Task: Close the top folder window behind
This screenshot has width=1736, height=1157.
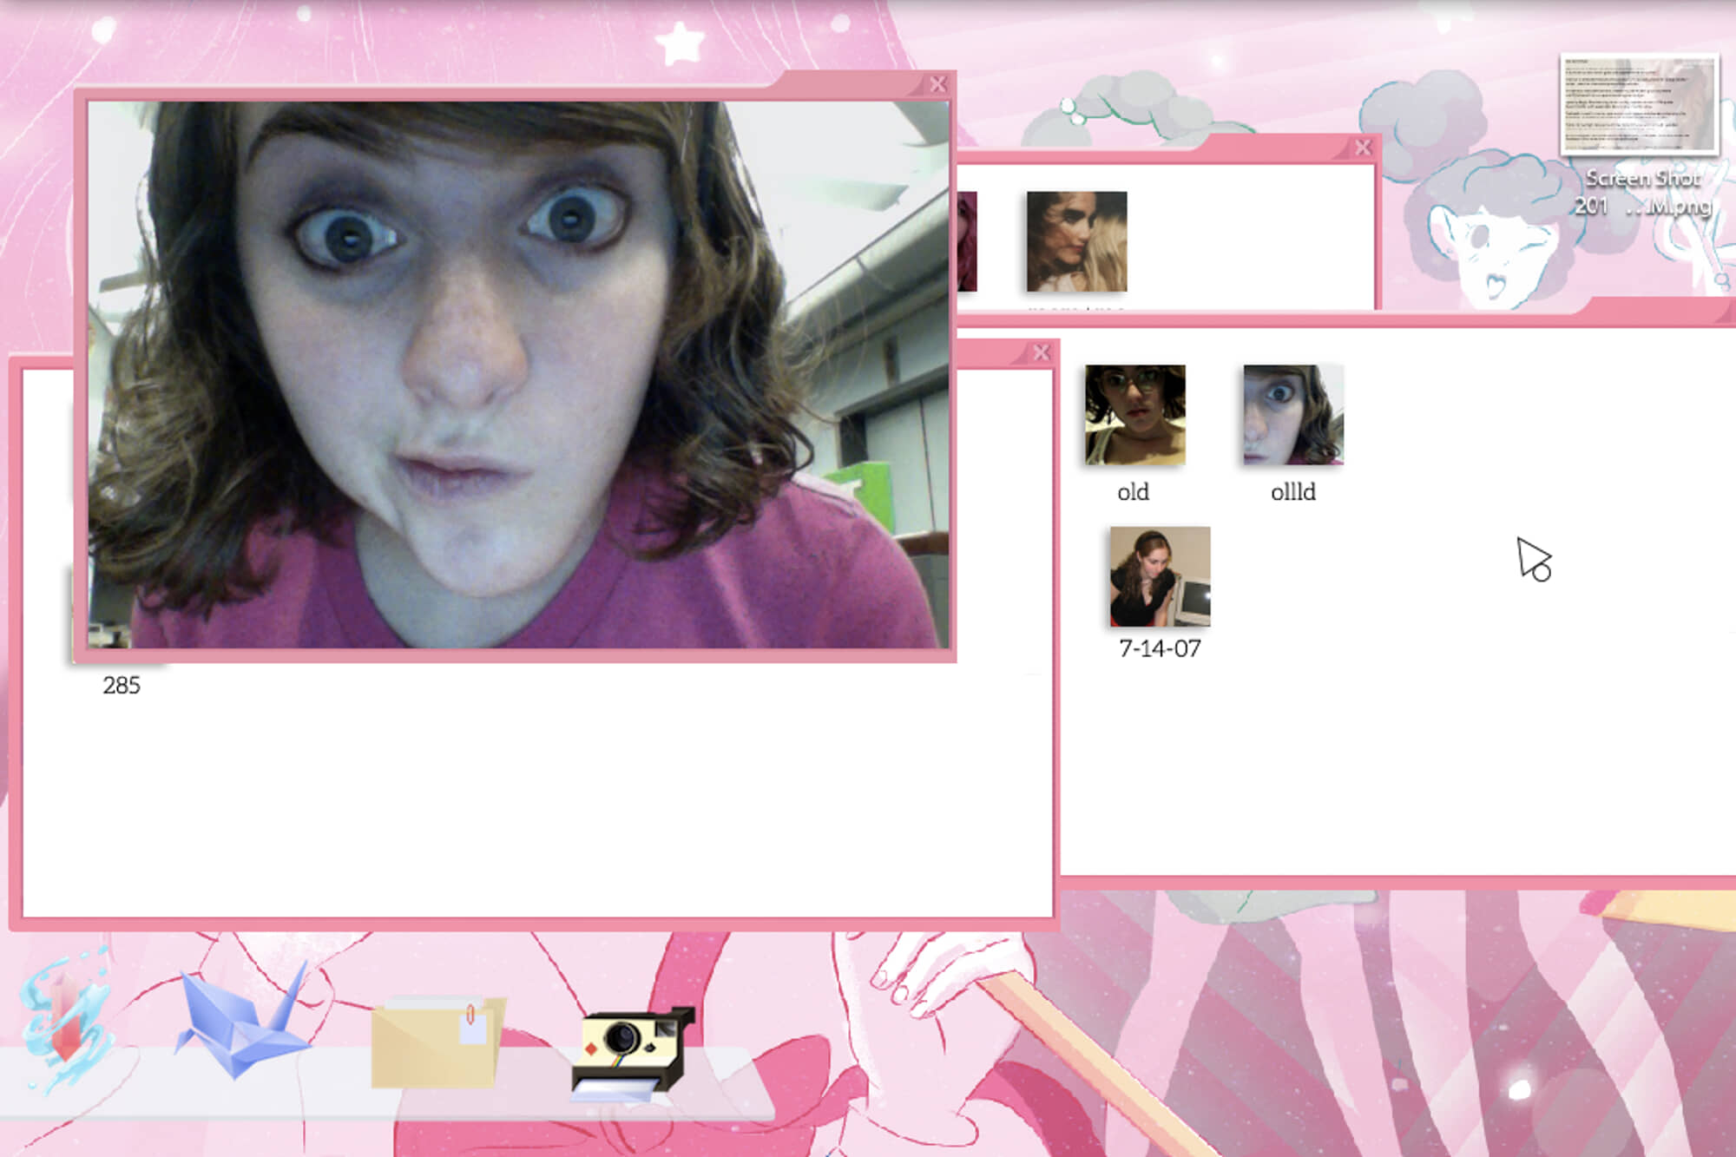Action: [1363, 148]
